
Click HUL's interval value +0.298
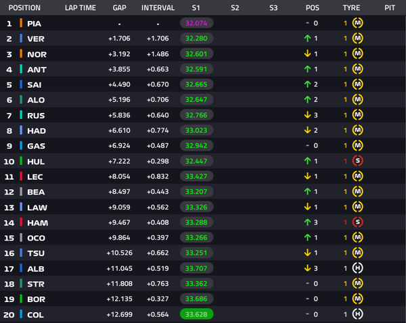(x=158, y=161)
